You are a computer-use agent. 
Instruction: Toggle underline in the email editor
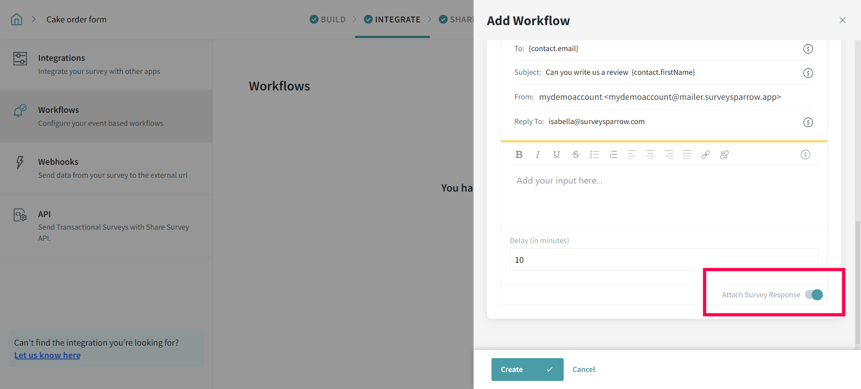pyautogui.click(x=557, y=154)
